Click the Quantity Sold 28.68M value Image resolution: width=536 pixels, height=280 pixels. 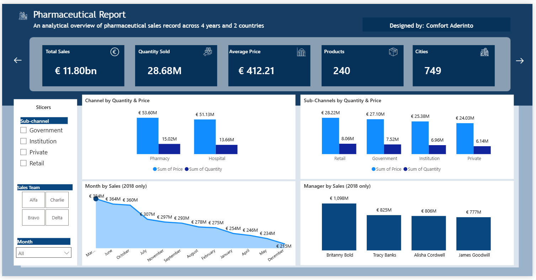click(164, 71)
